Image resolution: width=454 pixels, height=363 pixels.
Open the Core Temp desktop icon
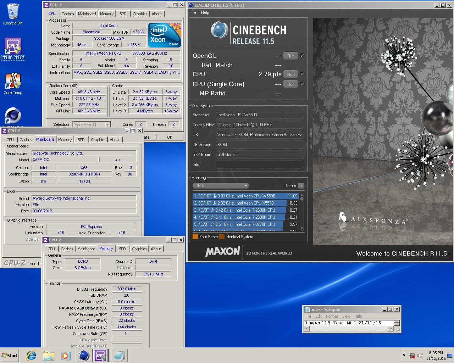[13, 84]
